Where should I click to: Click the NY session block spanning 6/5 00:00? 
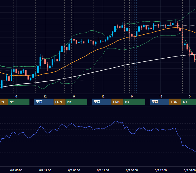click(x=189, y=102)
